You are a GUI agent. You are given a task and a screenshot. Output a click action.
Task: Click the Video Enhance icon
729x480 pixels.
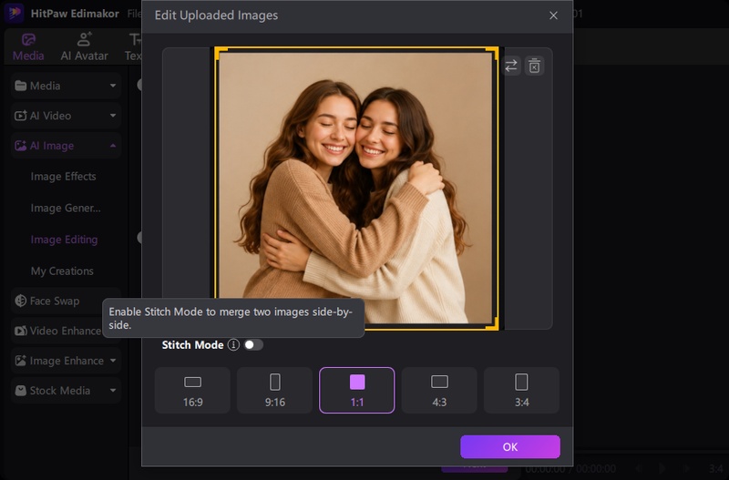(x=20, y=331)
